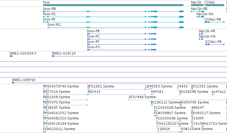
Task: Select EST RE37019.5prime
Action: [x=57, y=92]
